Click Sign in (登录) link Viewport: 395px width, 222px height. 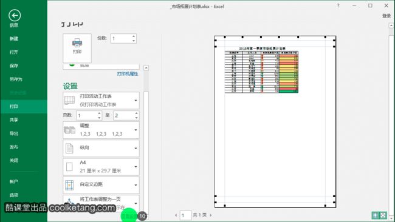386,16
